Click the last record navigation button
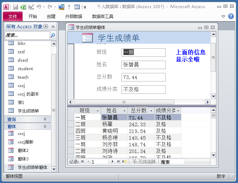 (119, 161)
